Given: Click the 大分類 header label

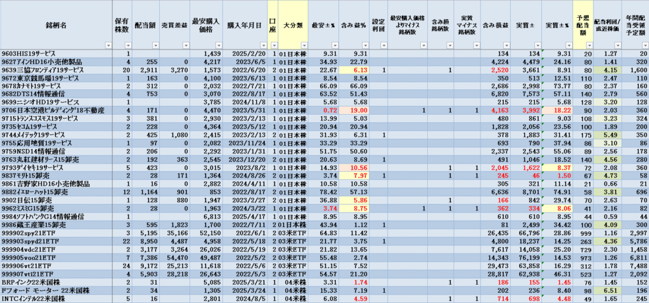Looking at the screenshot, I should pos(293,25).
